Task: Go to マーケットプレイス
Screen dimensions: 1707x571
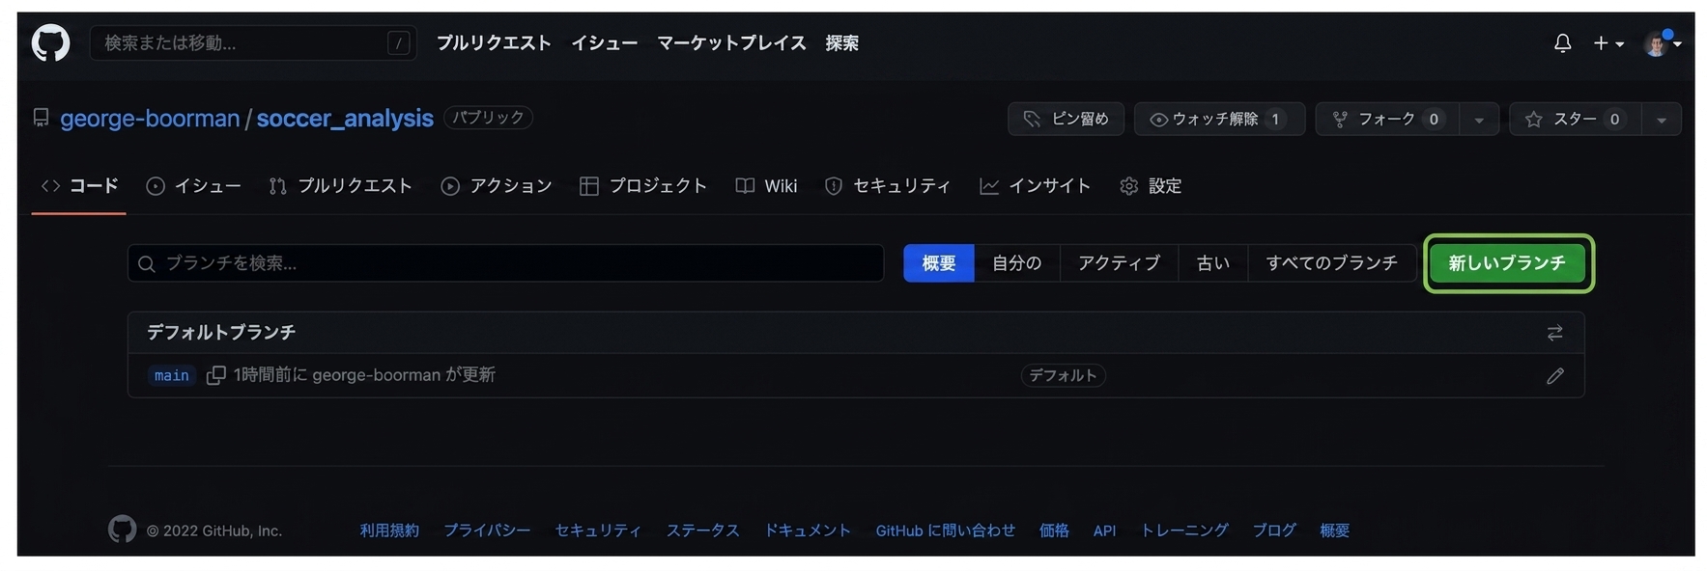Action: click(731, 43)
